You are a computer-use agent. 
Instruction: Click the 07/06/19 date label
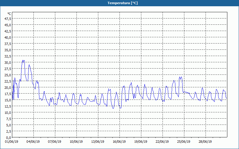click(x=55, y=142)
